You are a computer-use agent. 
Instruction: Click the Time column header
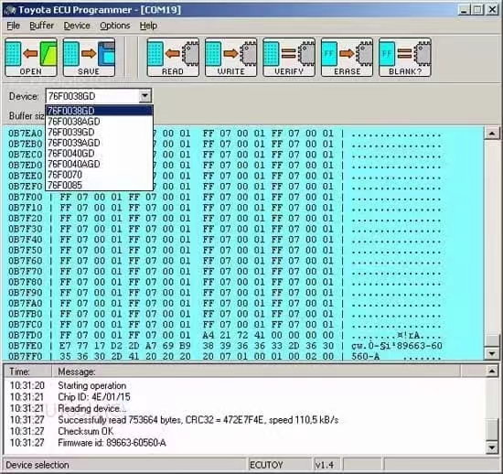tap(27, 372)
